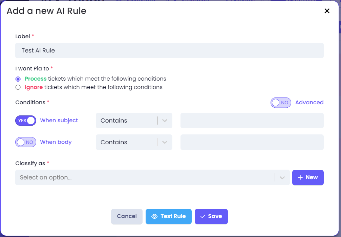341x237 pixels.
Task: Focus the body condition value field
Action: [252, 142]
